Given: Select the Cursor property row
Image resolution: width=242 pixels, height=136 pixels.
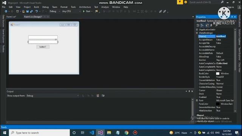Looking at the screenshot, I should point(216,90).
